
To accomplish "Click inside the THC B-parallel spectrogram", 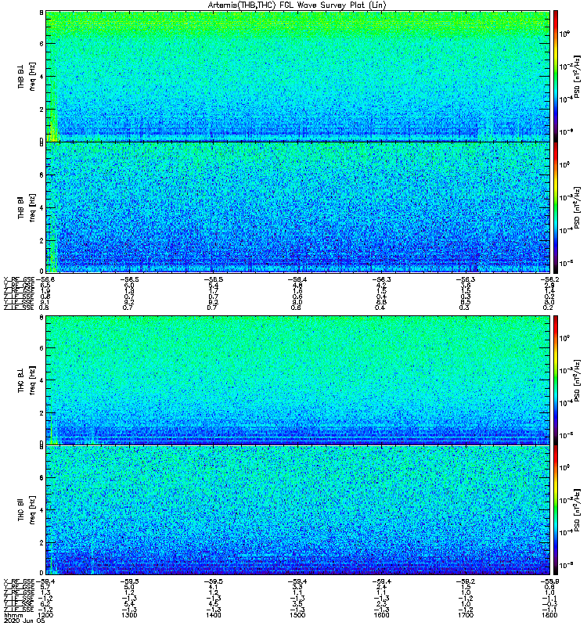I will (297, 510).
